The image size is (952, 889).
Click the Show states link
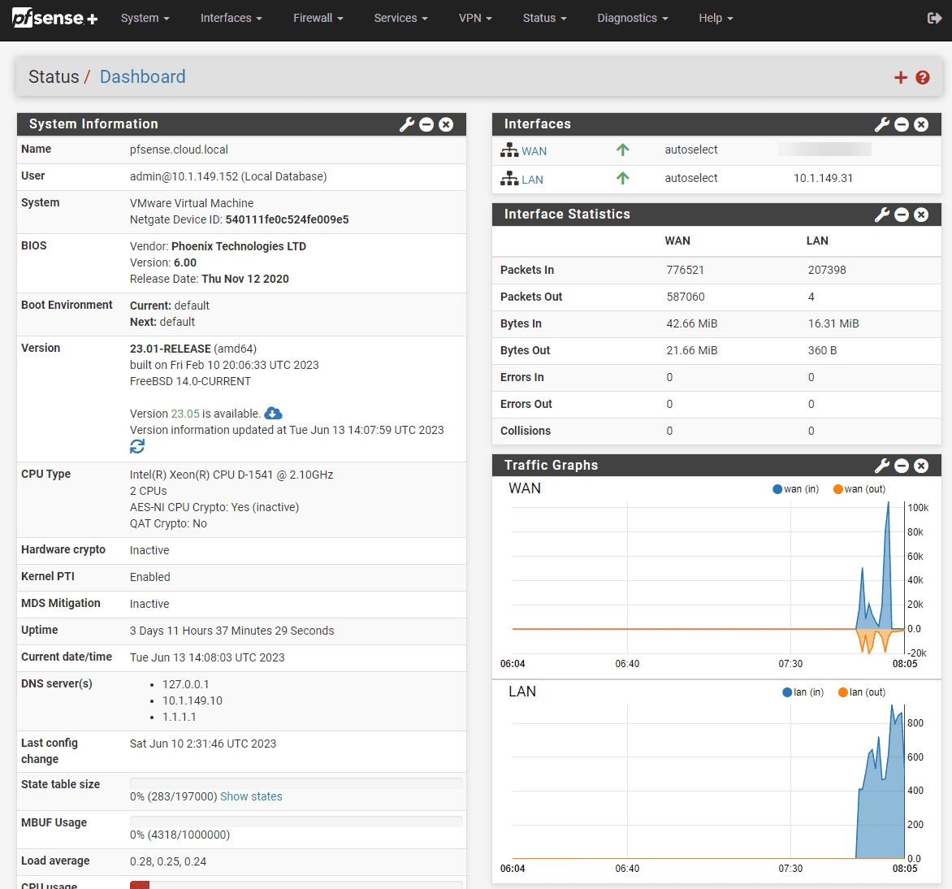pos(251,796)
